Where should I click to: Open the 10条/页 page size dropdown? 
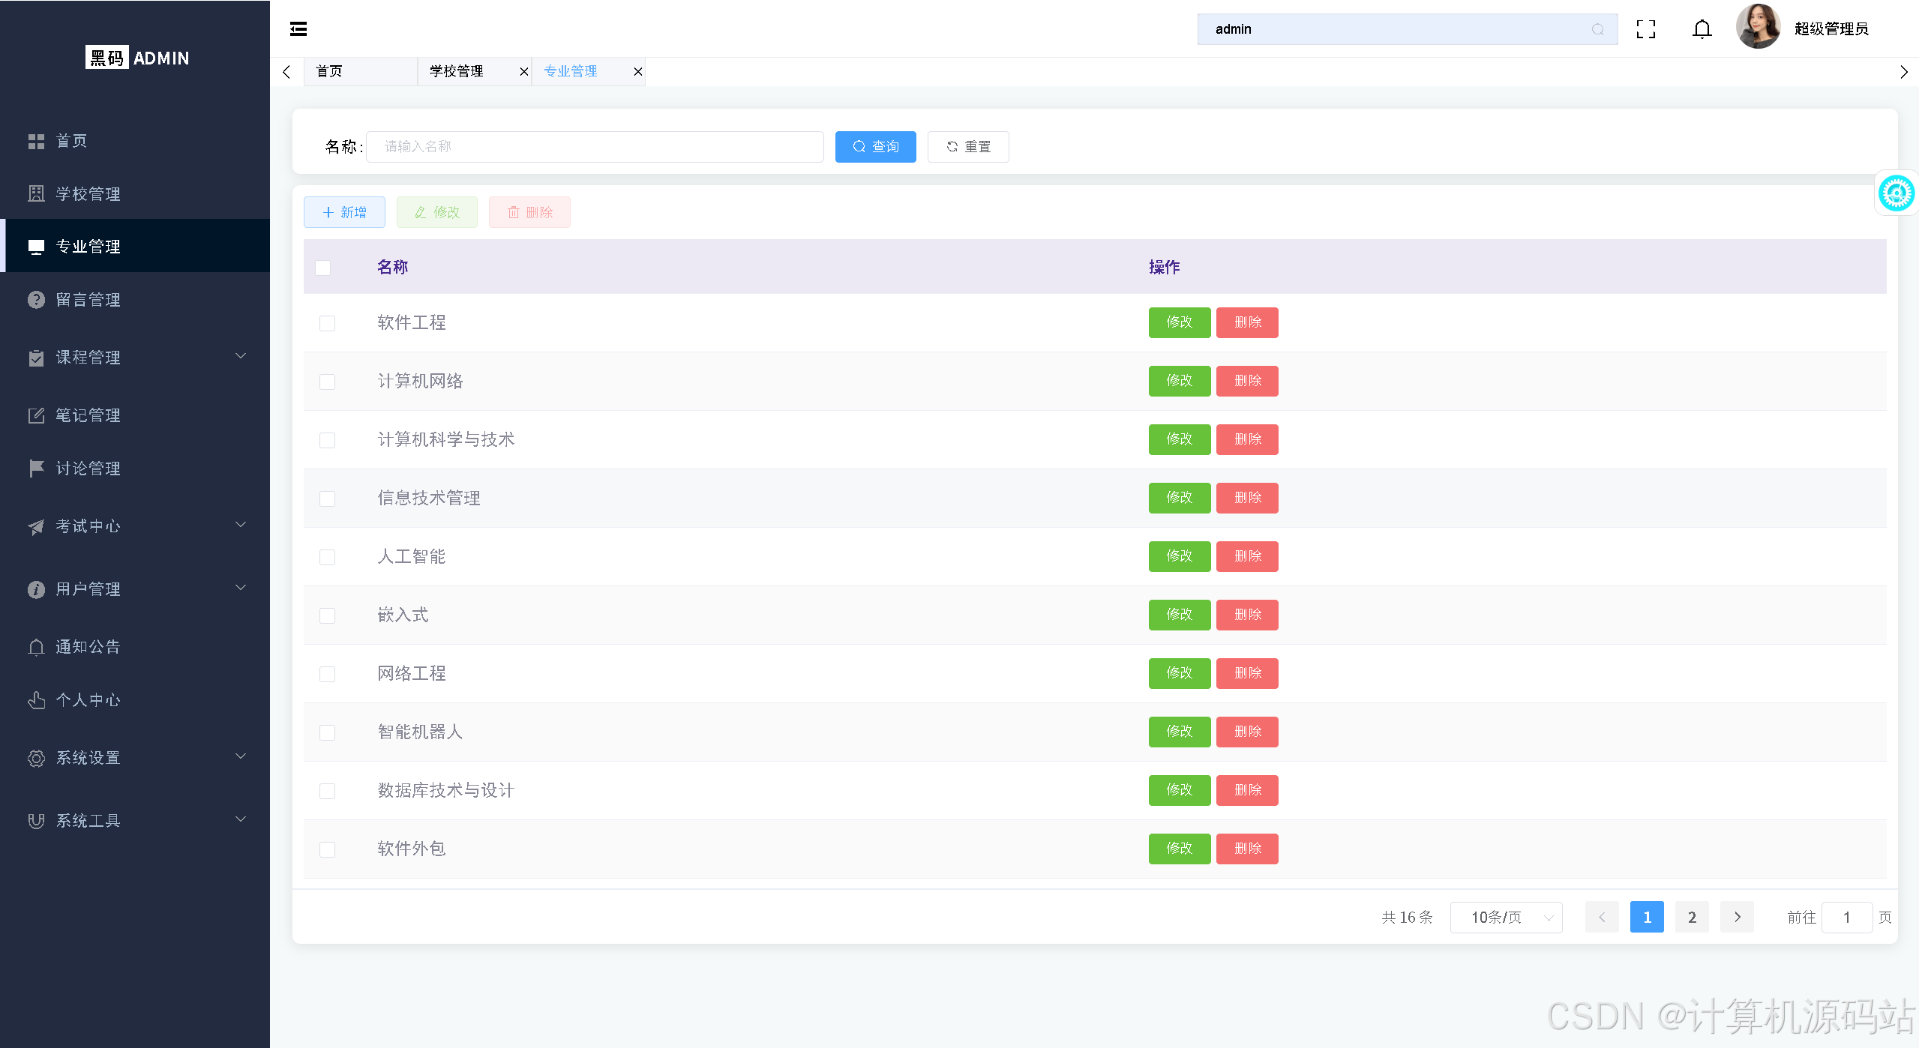point(1506,918)
